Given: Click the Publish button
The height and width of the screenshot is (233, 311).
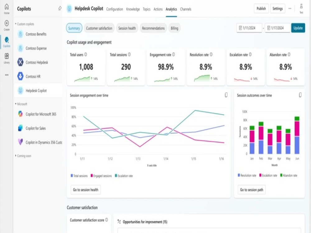Looking at the screenshot, I should coord(261,8).
